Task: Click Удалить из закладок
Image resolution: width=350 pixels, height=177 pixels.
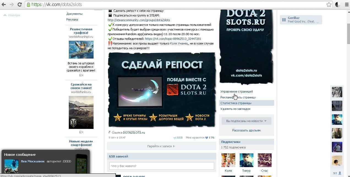Action: pos(236,109)
